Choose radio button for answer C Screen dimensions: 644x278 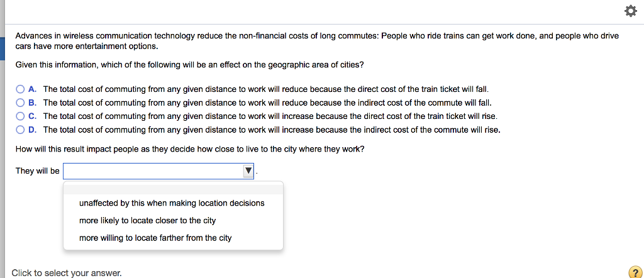pyautogui.click(x=21, y=116)
